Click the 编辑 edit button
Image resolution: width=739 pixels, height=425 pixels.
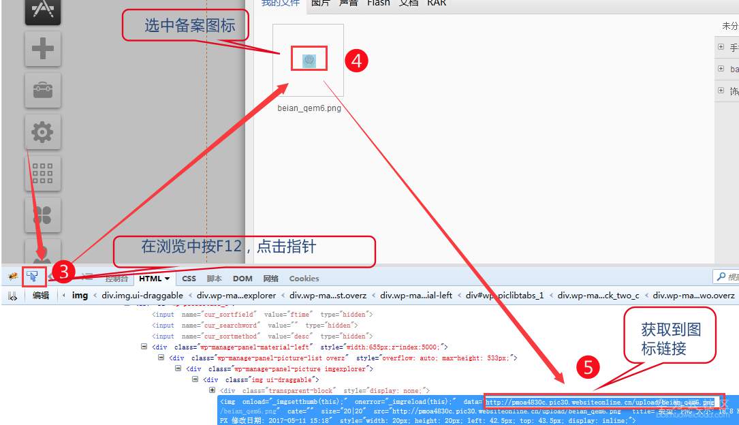pyautogui.click(x=41, y=296)
